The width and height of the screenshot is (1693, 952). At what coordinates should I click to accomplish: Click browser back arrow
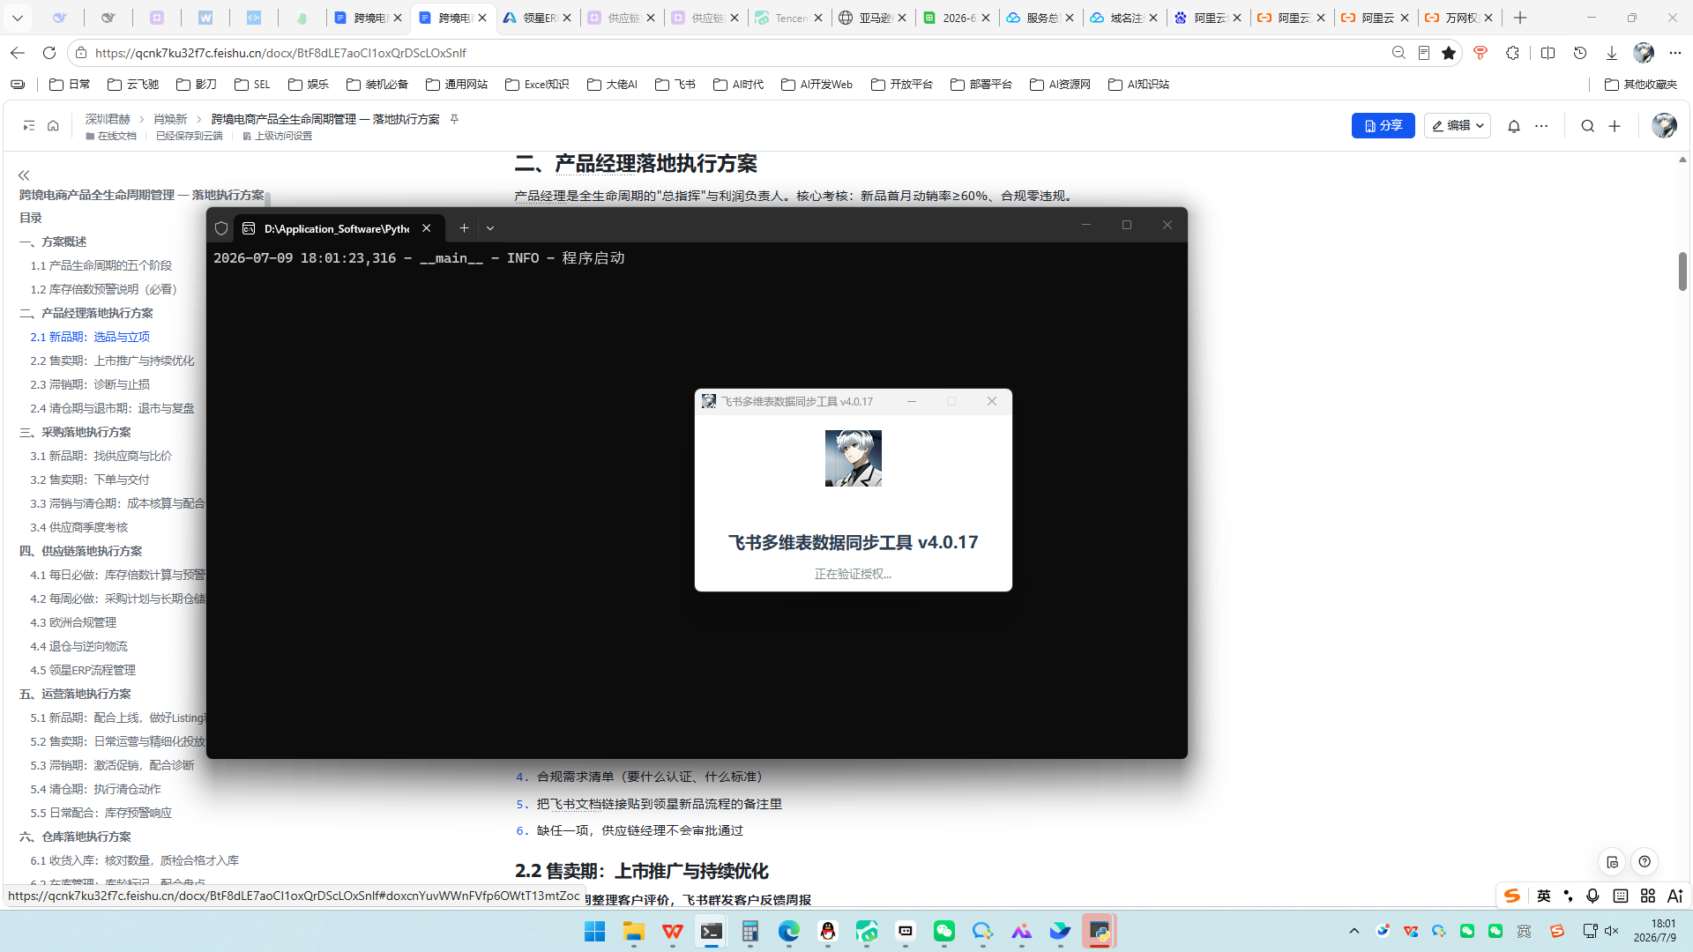point(18,53)
